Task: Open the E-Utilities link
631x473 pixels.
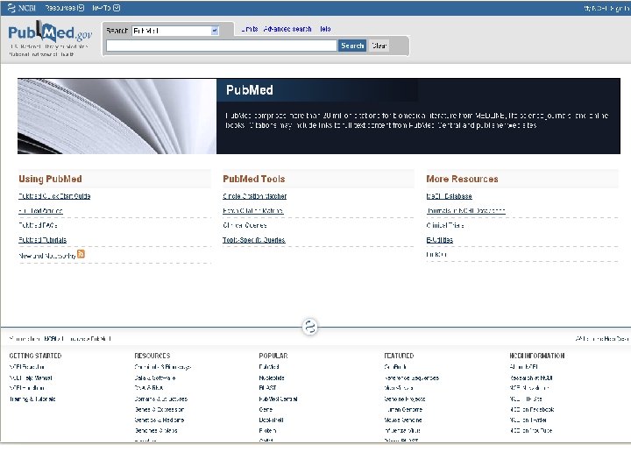Action: pyautogui.click(x=439, y=240)
